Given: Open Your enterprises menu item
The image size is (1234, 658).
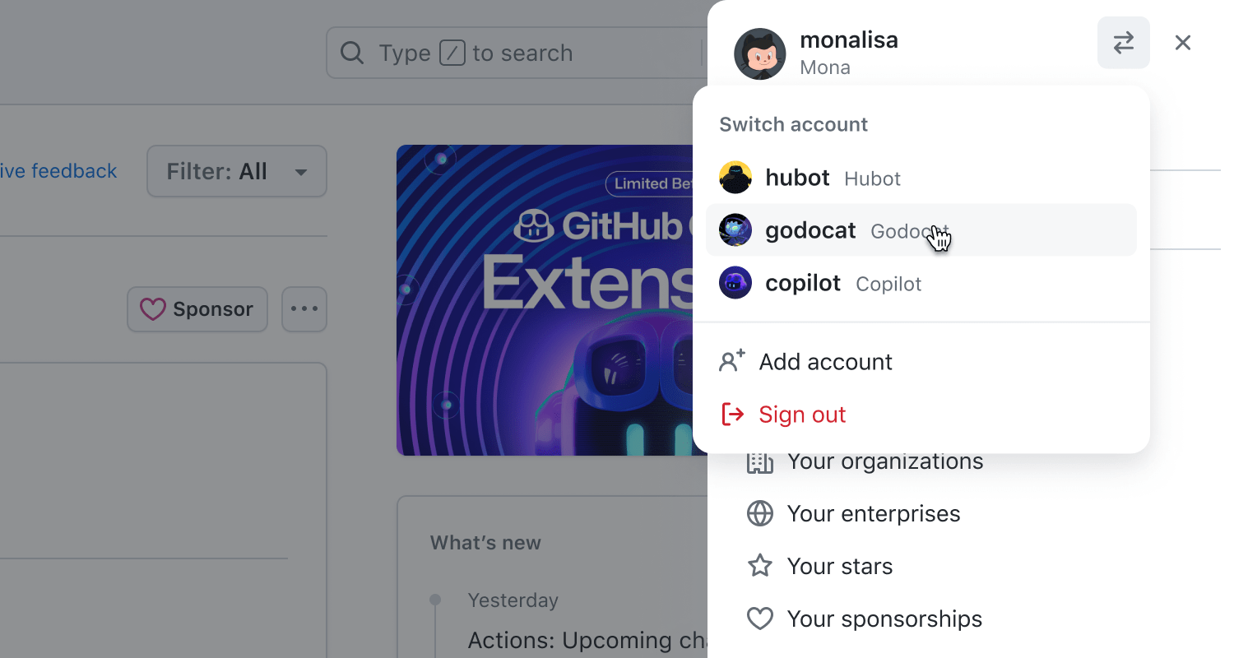Looking at the screenshot, I should point(874,513).
